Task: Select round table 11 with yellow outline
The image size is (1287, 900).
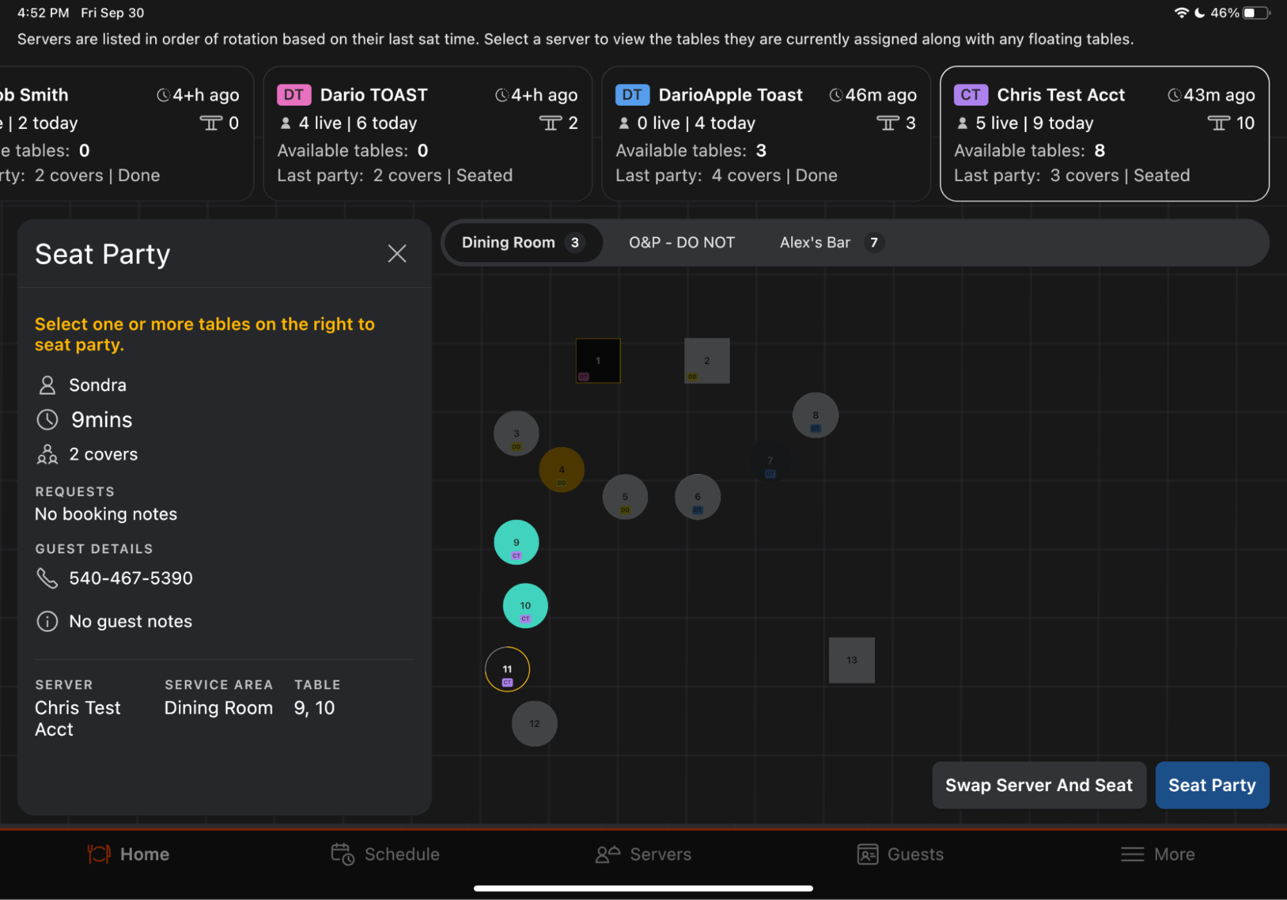Action: point(507,669)
